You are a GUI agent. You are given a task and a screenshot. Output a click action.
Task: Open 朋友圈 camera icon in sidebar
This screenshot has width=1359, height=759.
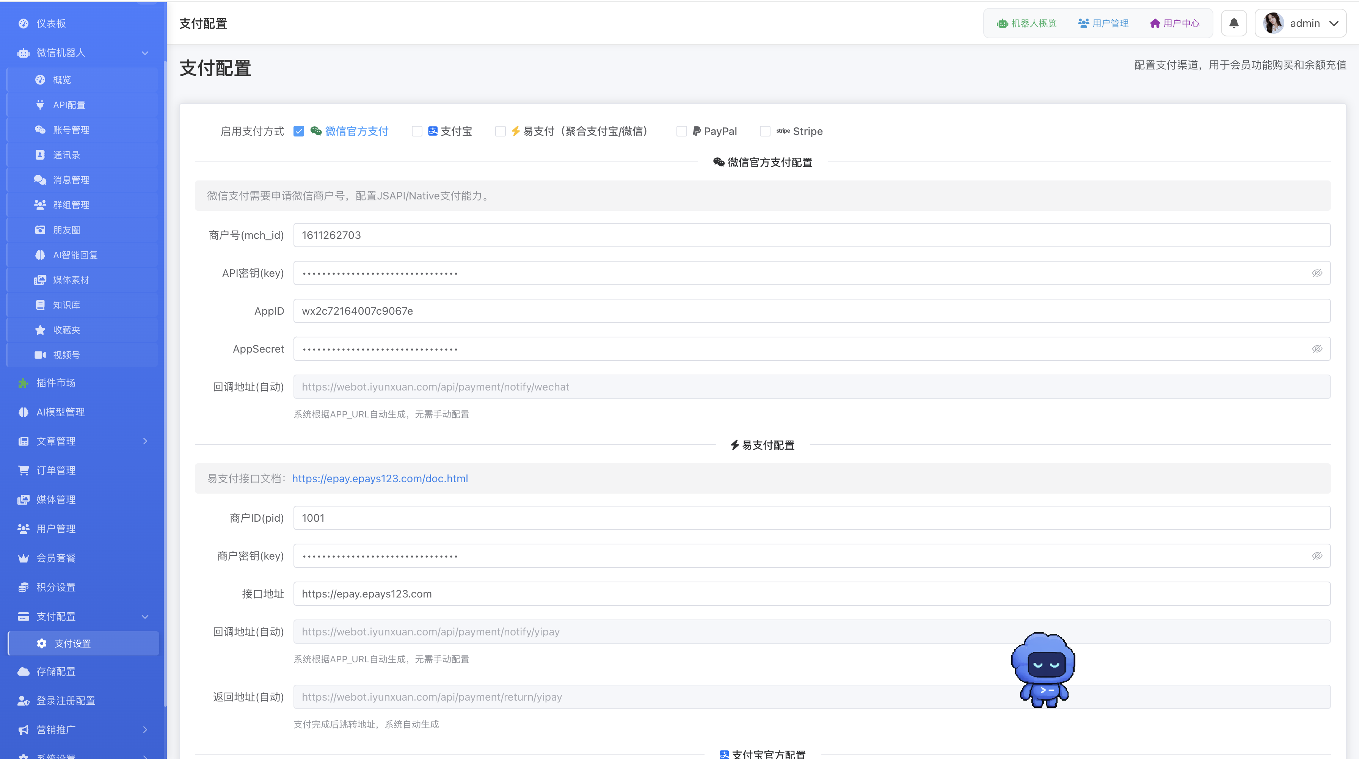[40, 230]
